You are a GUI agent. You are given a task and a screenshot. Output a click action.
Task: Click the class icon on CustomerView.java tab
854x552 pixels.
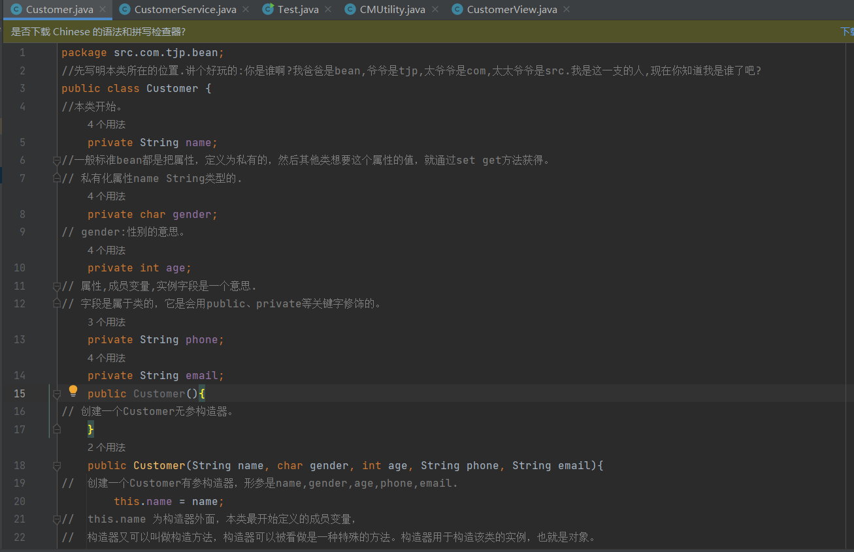(457, 9)
